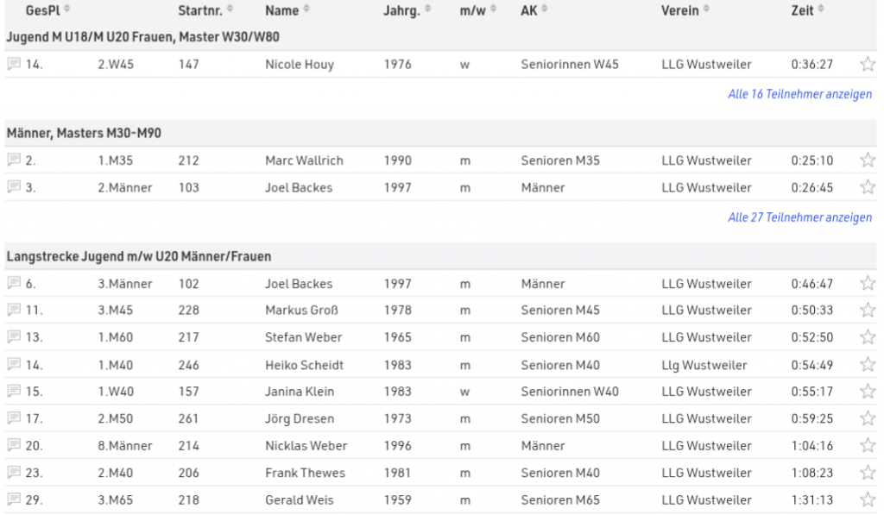Click comment icon for Gerald Weis
884x515 pixels.
pyautogui.click(x=14, y=499)
